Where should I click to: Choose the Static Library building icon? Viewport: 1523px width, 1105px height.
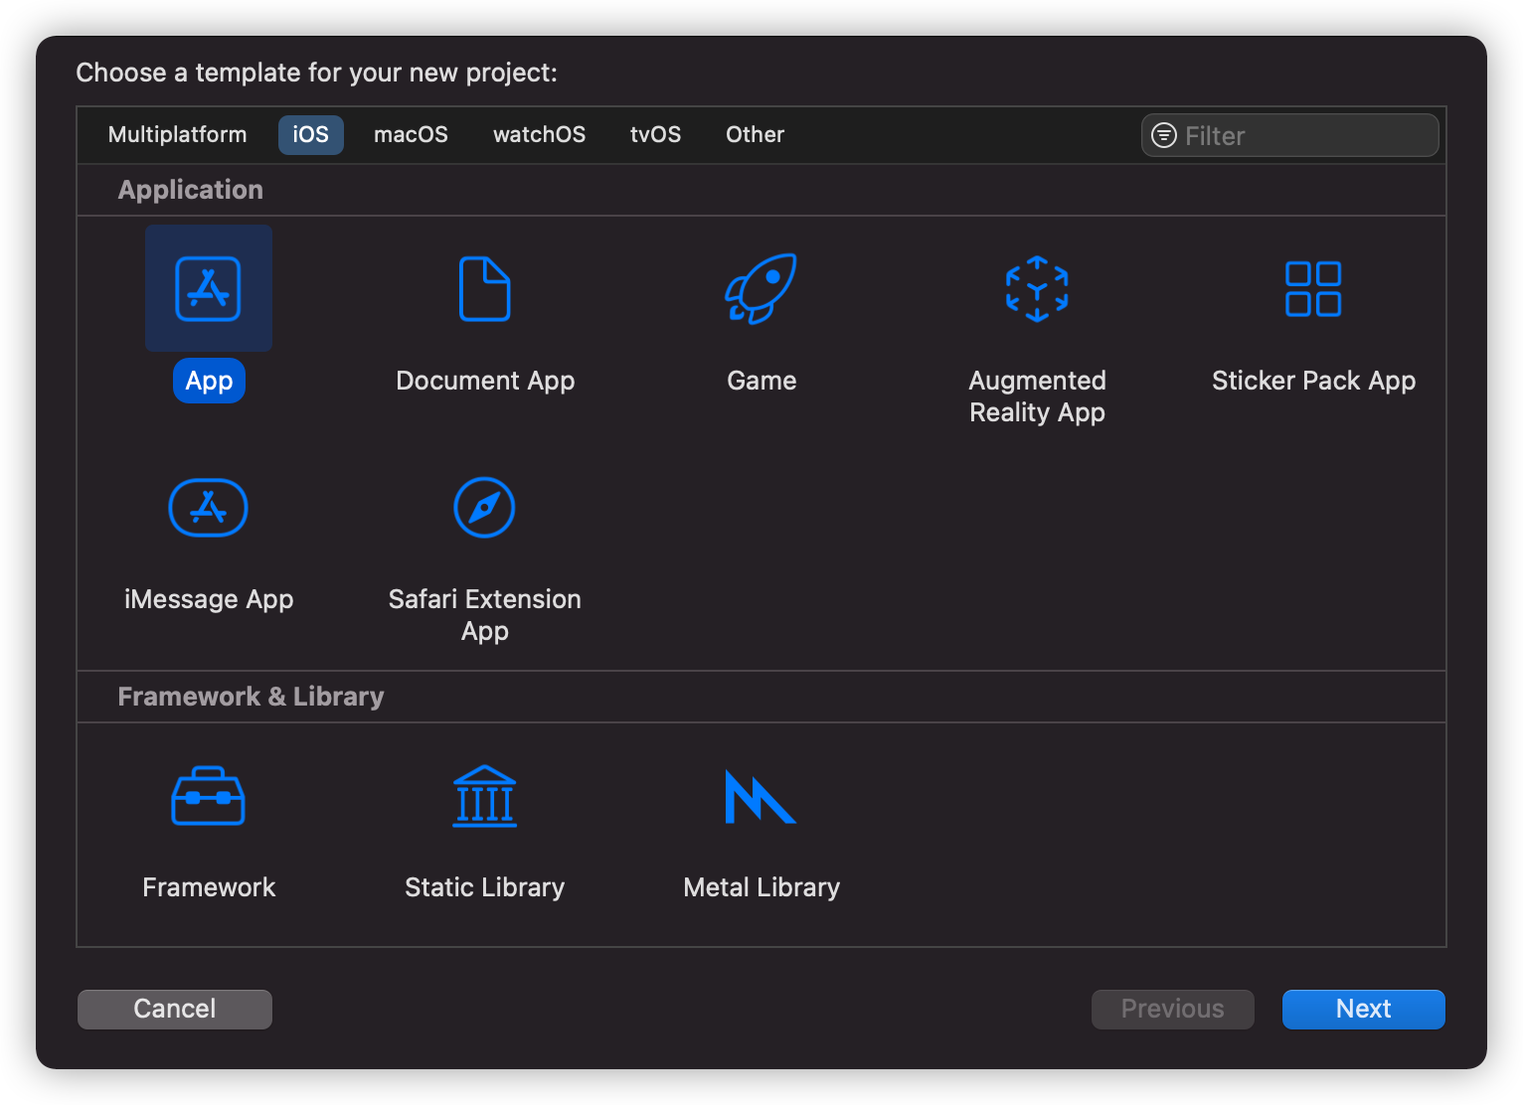pos(484,795)
